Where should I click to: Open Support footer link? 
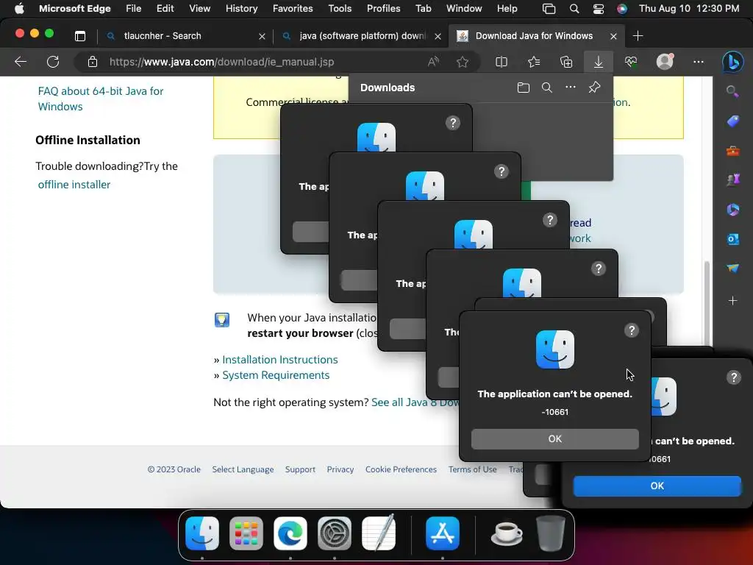tap(300, 469)
